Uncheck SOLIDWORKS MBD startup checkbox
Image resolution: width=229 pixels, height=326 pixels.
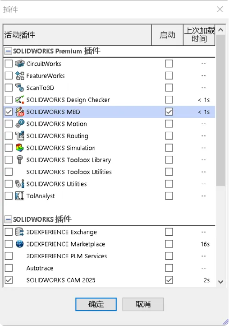click(169, 112)
